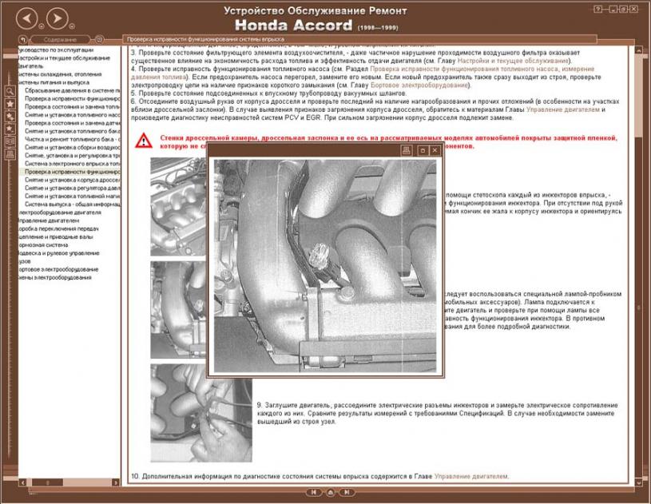Viewport: 651px width, 504px height.
Task: Click the print icon in the left sidebar
Action: coord(10,154)
